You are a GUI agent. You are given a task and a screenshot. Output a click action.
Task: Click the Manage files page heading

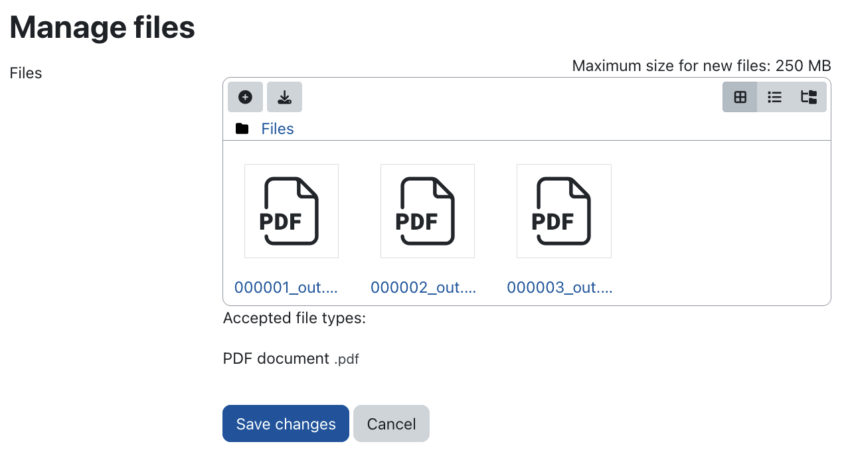click(102, 28)
